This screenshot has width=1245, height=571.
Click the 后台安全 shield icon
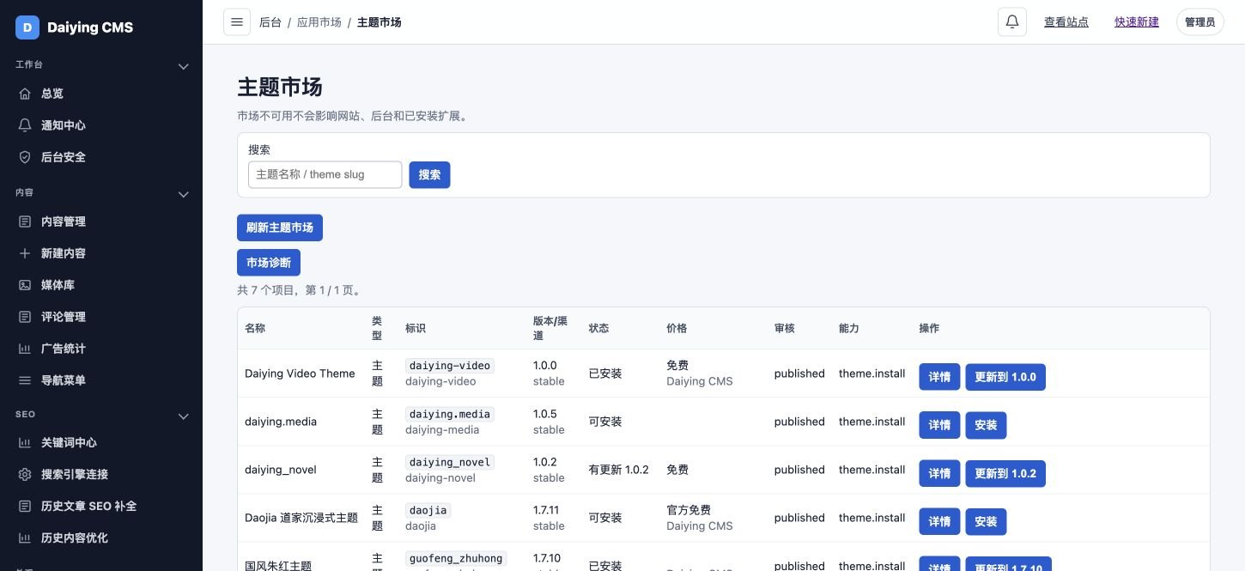point(25,157)
